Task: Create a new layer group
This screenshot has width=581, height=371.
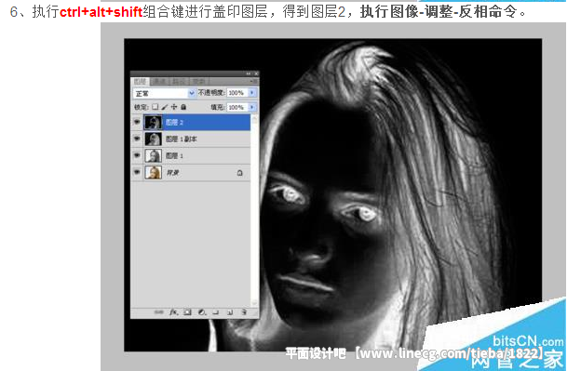Action: 216,312
